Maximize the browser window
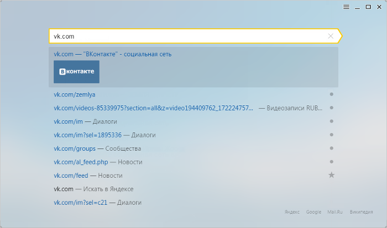 [368, 7]
